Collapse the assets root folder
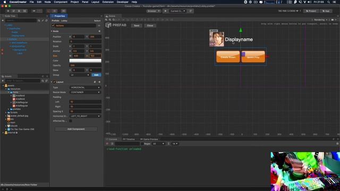340x191 pixels. click(x=3, y=85)
